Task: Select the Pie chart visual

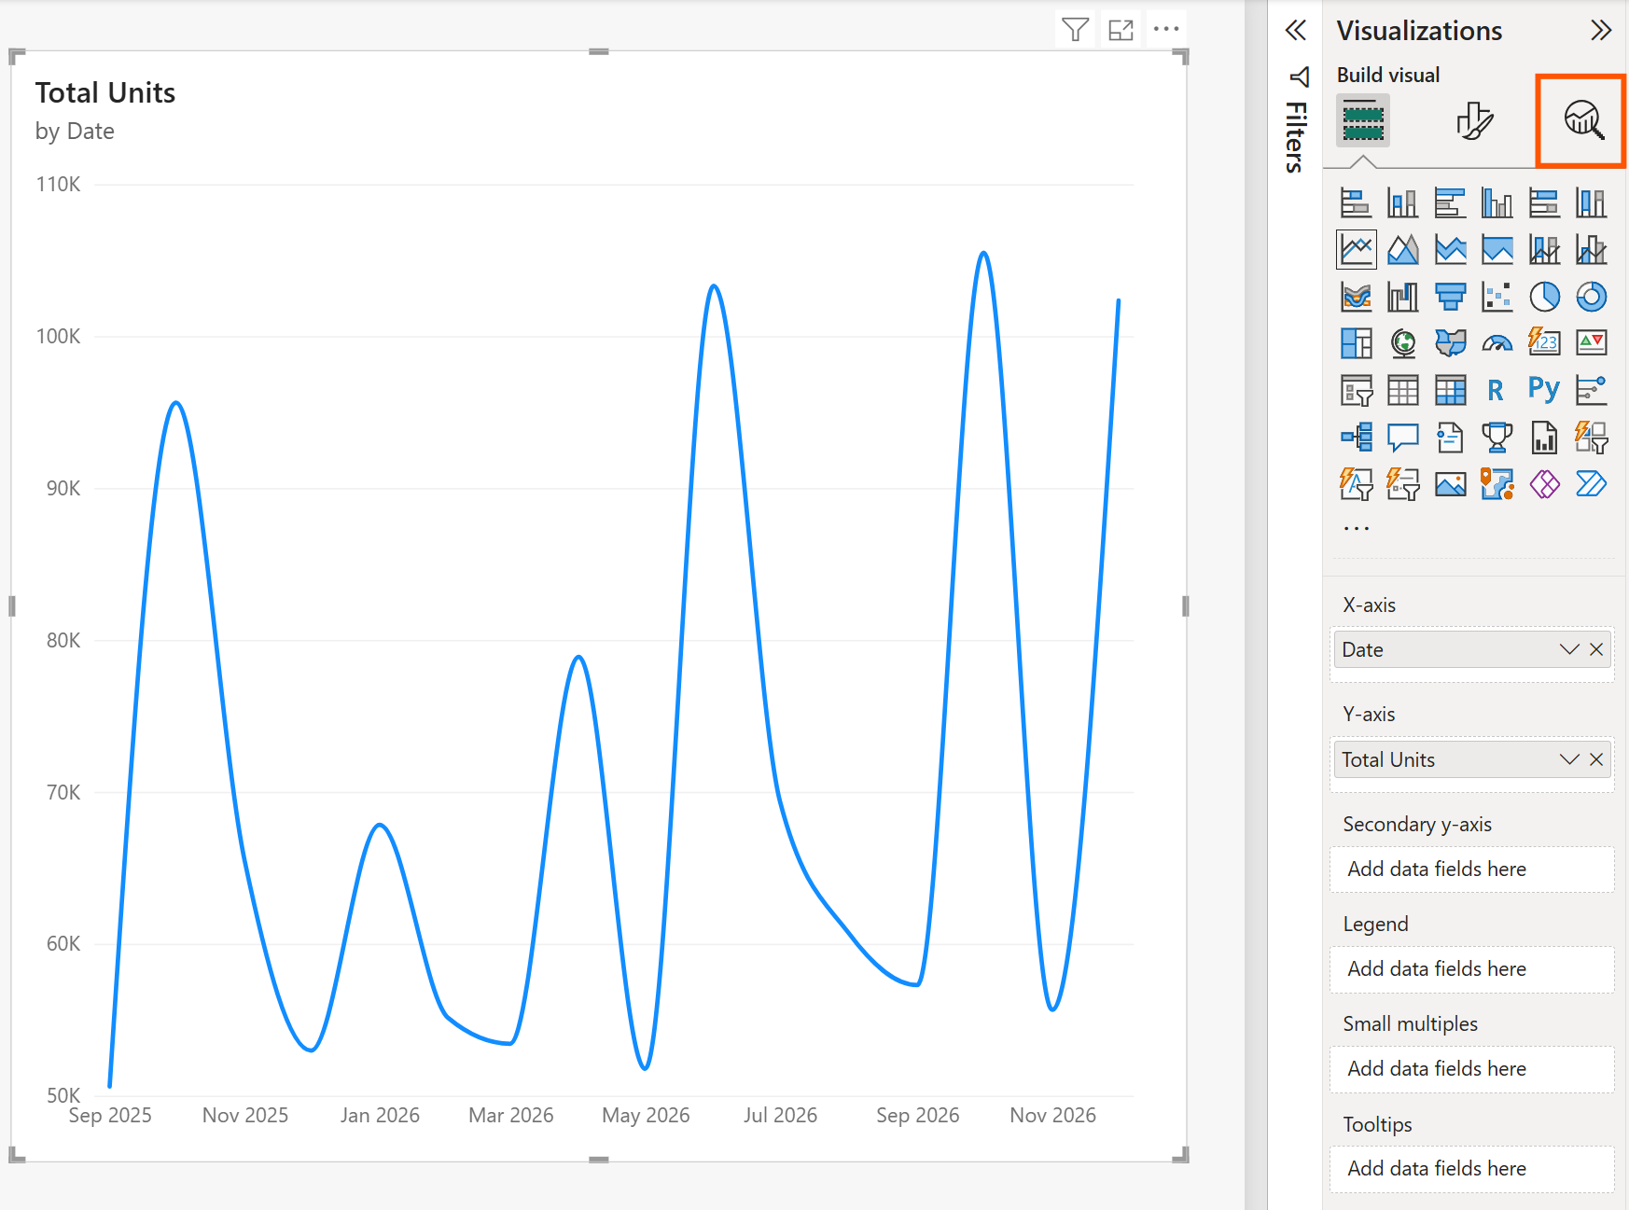Action: [x=1544, y=296]
